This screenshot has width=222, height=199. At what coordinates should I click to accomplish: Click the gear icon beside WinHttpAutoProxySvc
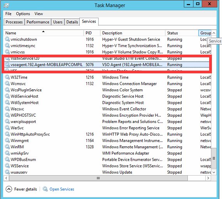pos(7,134)
